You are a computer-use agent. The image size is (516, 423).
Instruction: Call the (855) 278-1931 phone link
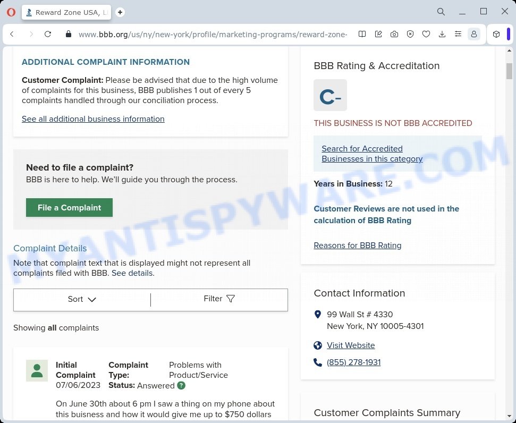click(x=354, y=362)
